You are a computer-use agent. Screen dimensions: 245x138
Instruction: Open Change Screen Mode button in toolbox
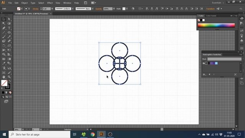(6, 102)
